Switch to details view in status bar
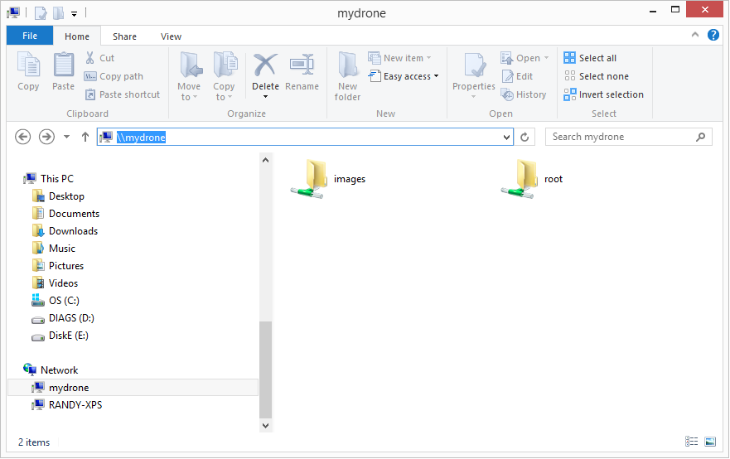This screenshot has height=459, width=730. tap(691, 442)
